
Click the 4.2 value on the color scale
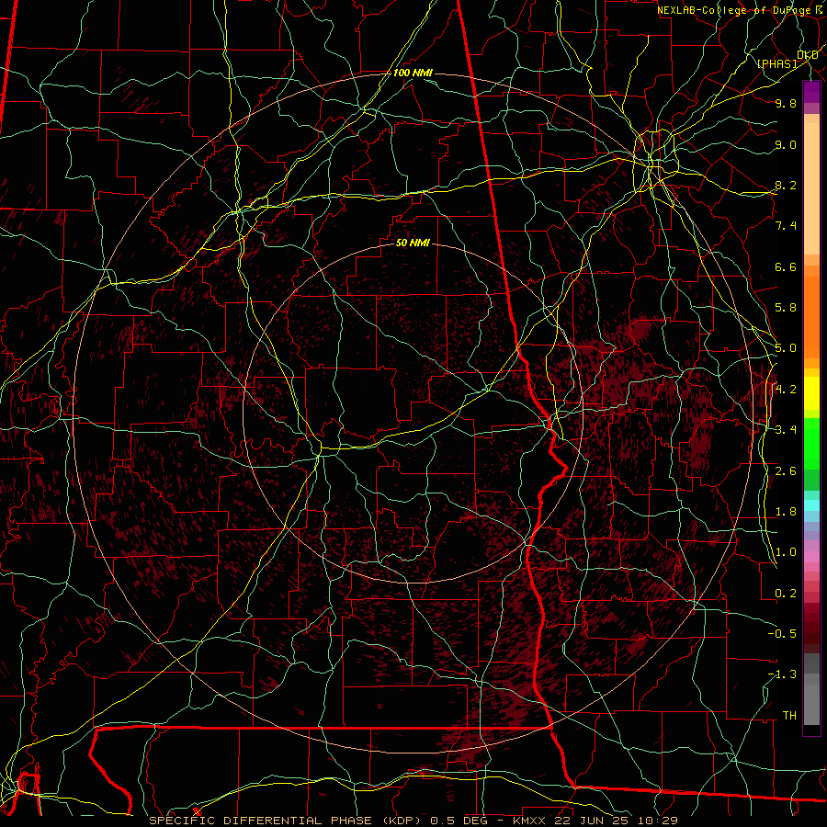point(786,390)
